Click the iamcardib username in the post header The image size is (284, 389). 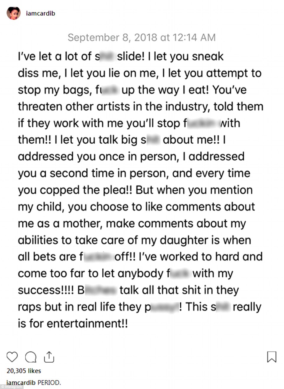point(40,13)
